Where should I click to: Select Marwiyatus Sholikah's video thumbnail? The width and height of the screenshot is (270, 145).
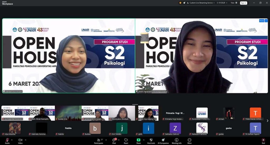122,113
